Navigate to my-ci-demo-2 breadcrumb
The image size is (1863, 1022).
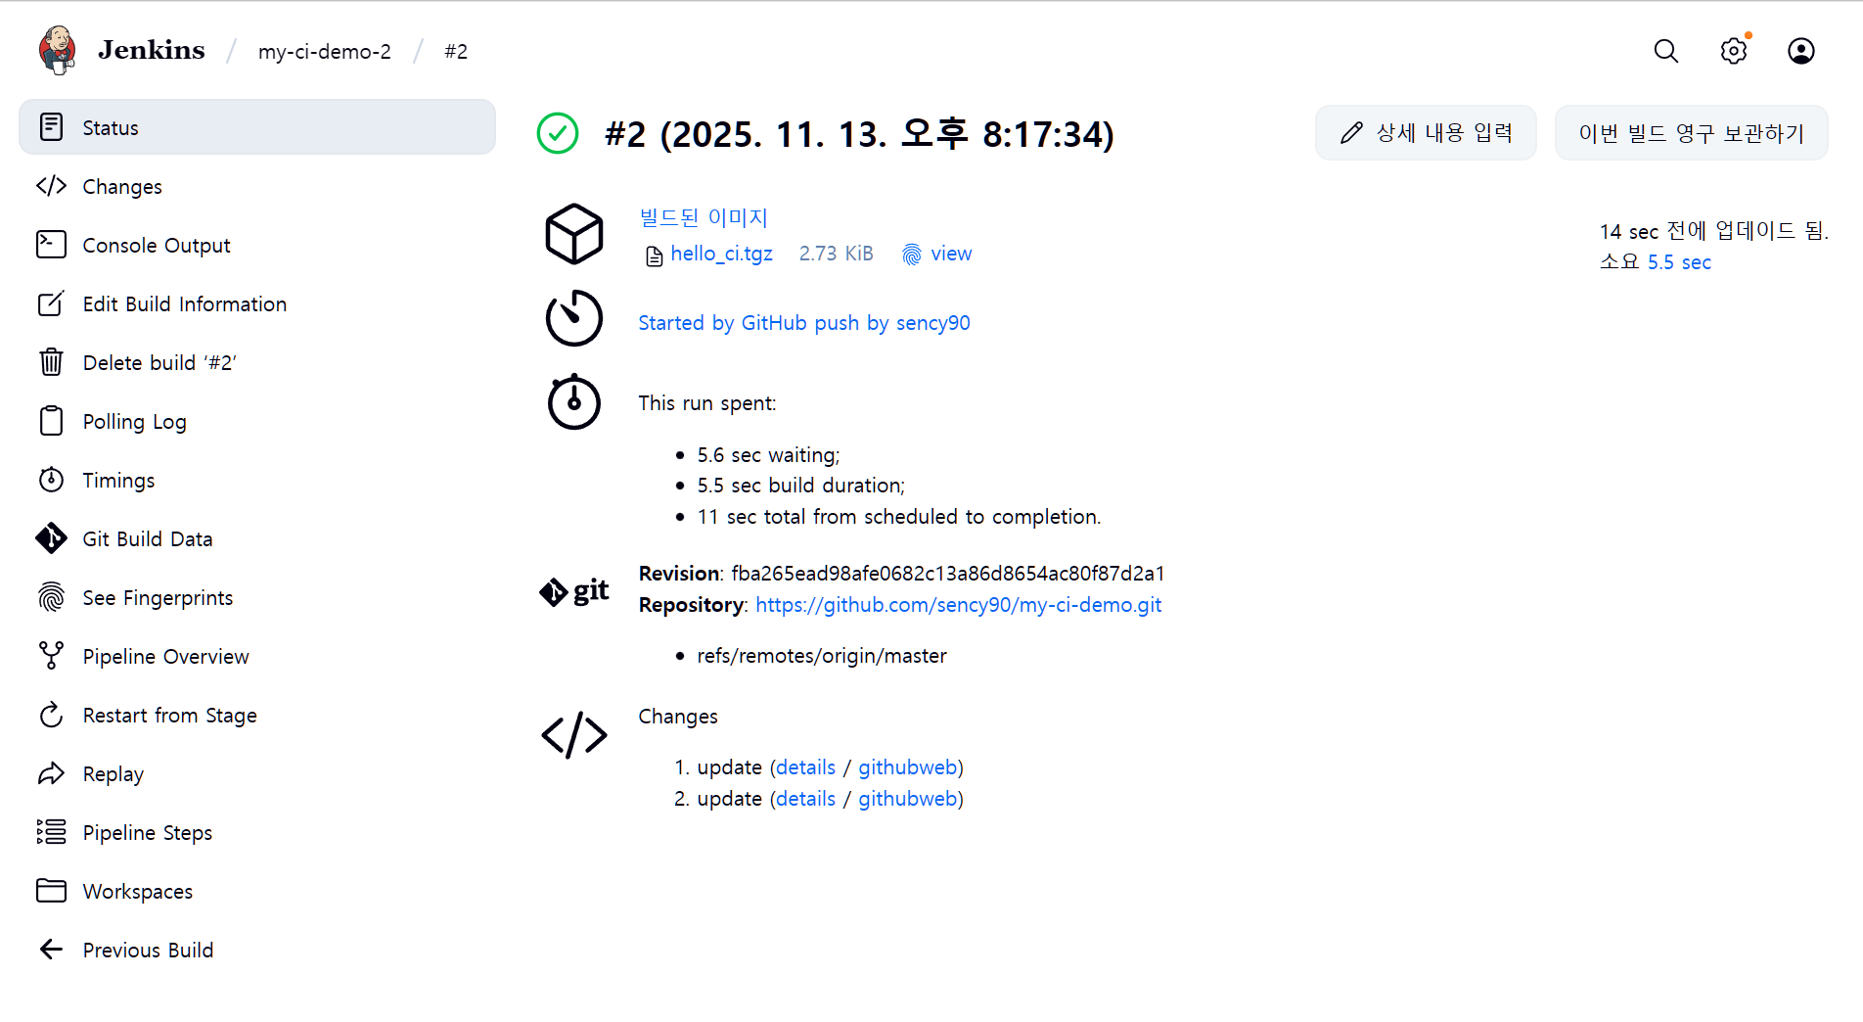(x=324, y=52)
